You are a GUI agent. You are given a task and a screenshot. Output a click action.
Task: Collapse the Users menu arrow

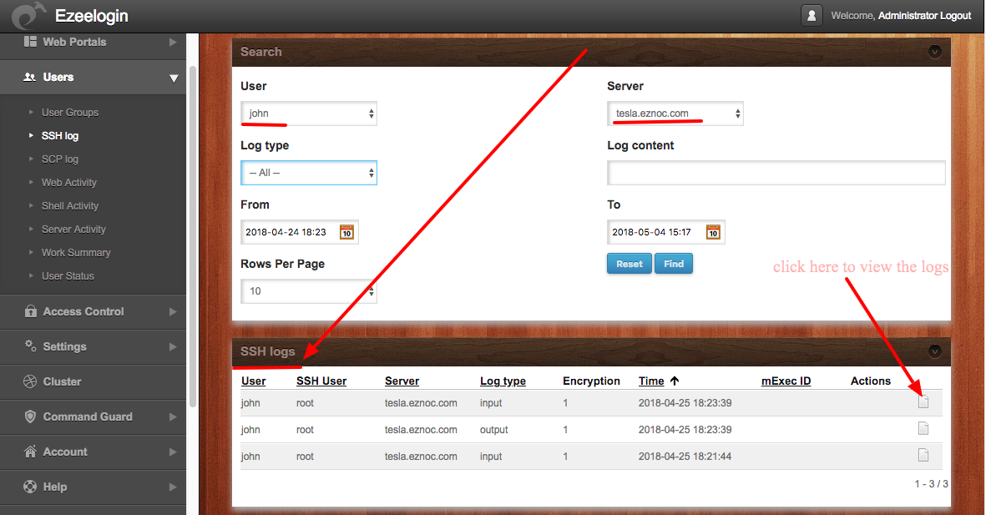point(174,78)
